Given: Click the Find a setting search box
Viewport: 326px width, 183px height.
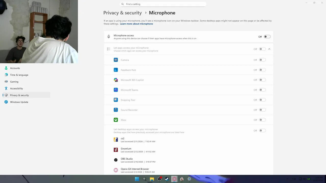Looking at the screenshot, I should click(x=163, y=4).
